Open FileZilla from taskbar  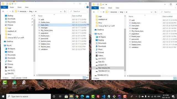[x=98, y=97]
